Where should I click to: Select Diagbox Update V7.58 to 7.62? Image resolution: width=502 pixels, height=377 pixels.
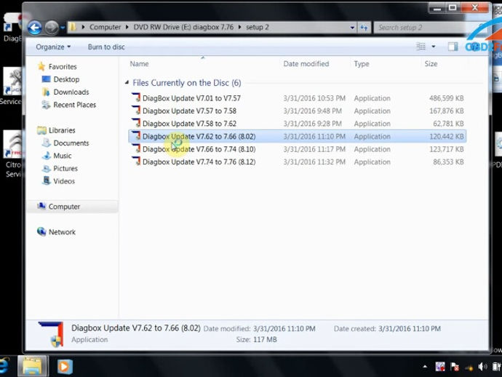(297, 124)
